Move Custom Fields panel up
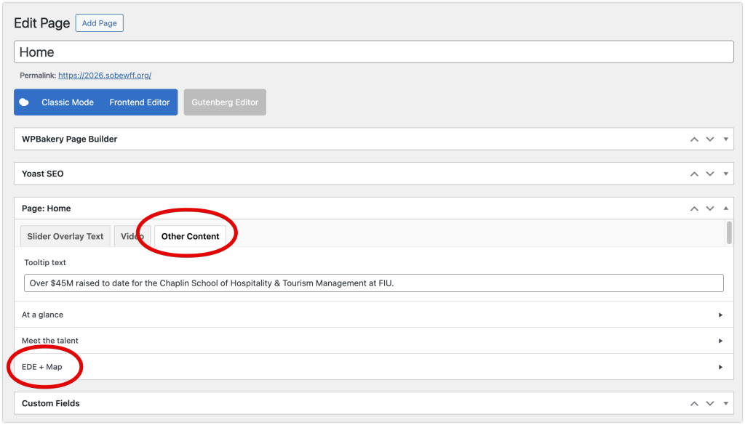Viewport: 745px width, 425px height. [694, 403]
